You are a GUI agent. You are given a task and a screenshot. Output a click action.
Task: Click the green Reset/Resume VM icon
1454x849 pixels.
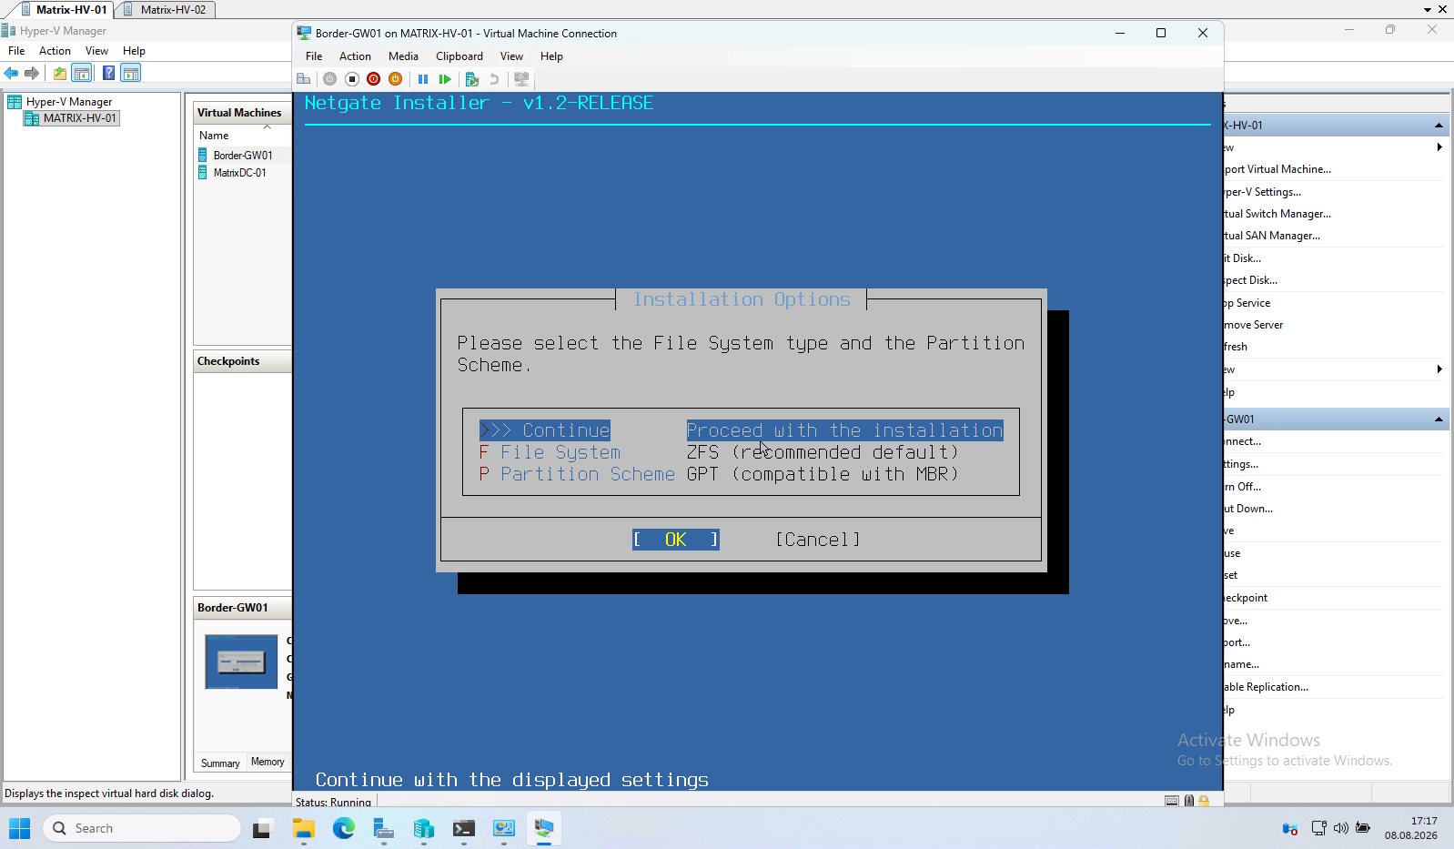tap(445, 79)
